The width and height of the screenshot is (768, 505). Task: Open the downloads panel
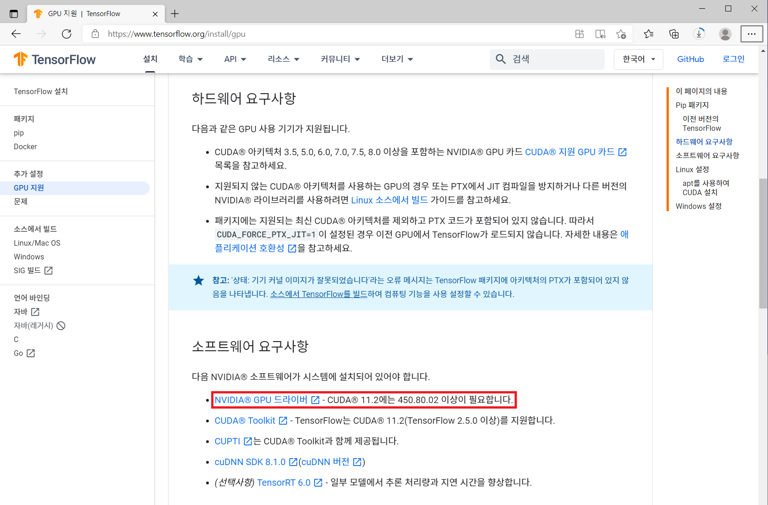[699, 34]
